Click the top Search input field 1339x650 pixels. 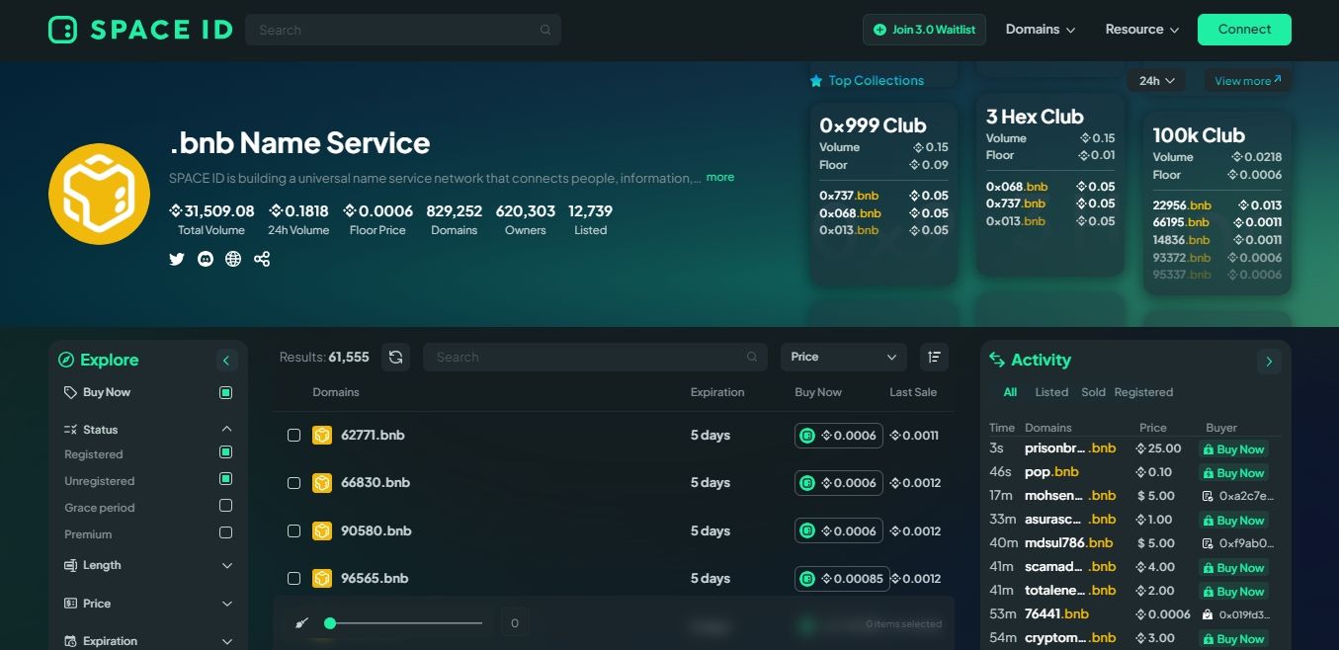pyautogui.click(x=403, y=30)
